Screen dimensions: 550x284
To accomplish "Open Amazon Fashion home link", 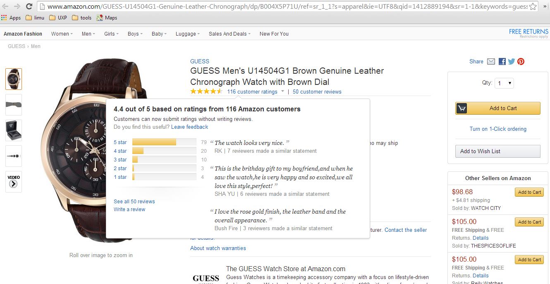I will pyautogui.click(x=23, y=34).
